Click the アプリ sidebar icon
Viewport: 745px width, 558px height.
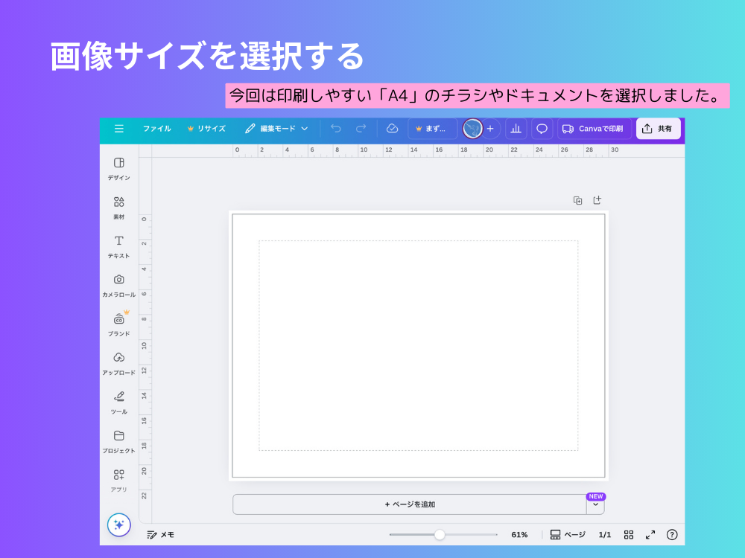[119, 478]
